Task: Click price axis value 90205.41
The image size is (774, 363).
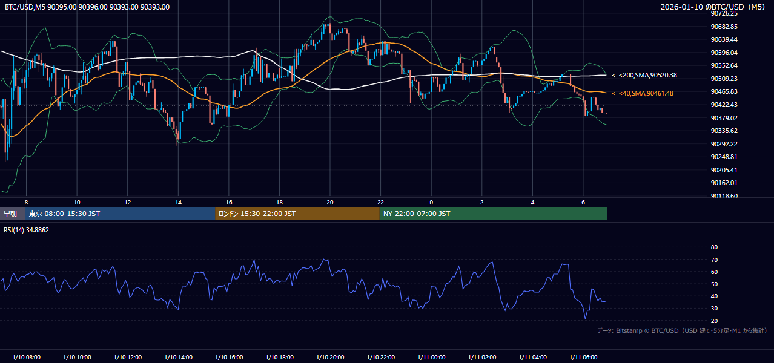Action: click(724, 170)
